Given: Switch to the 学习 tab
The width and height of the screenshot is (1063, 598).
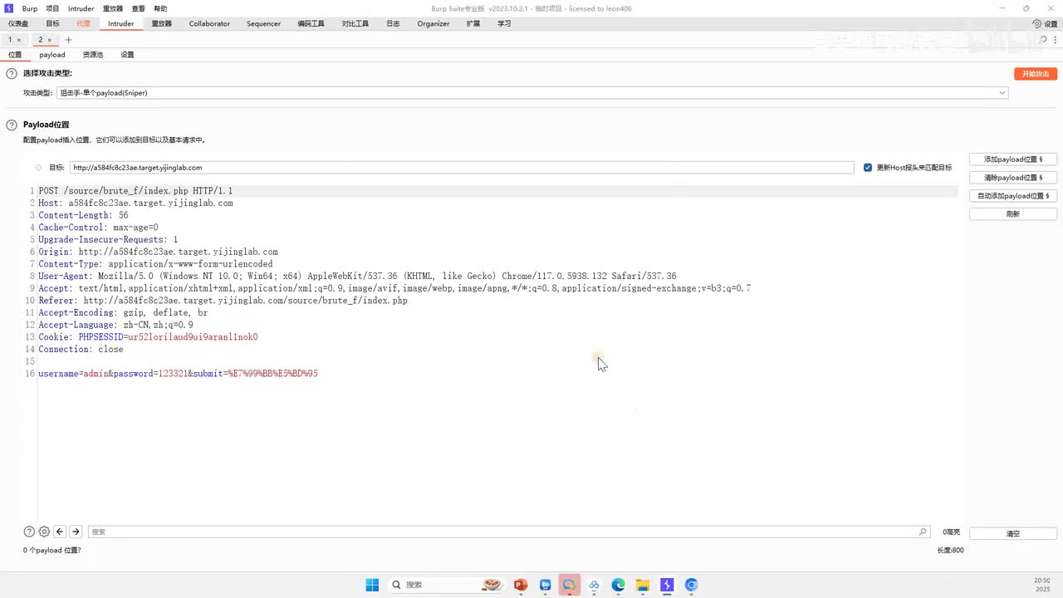Looking at the screenshot, I should point(504,24).
